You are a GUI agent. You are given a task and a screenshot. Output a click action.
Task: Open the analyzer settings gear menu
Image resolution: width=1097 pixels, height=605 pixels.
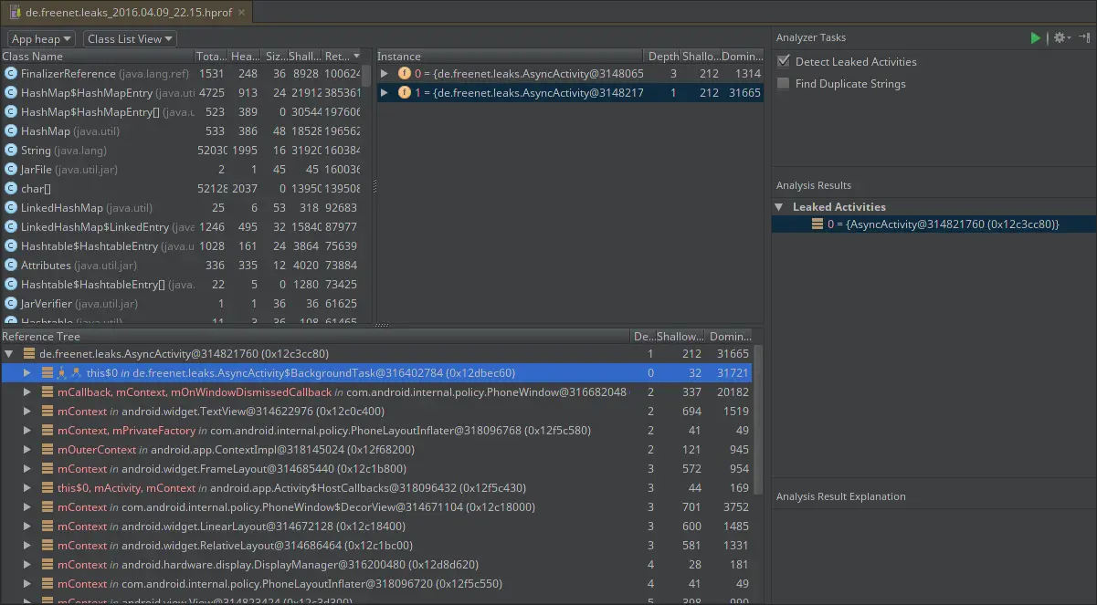(1060, 37)
